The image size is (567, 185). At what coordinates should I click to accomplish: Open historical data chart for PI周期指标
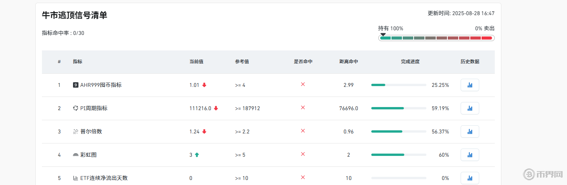click(x=470, y=108)
